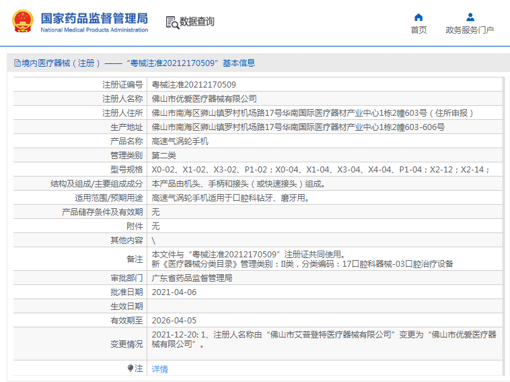
Task: Select registration number 粤械注准20212170509 value
Action: click(x=194, y=85)
